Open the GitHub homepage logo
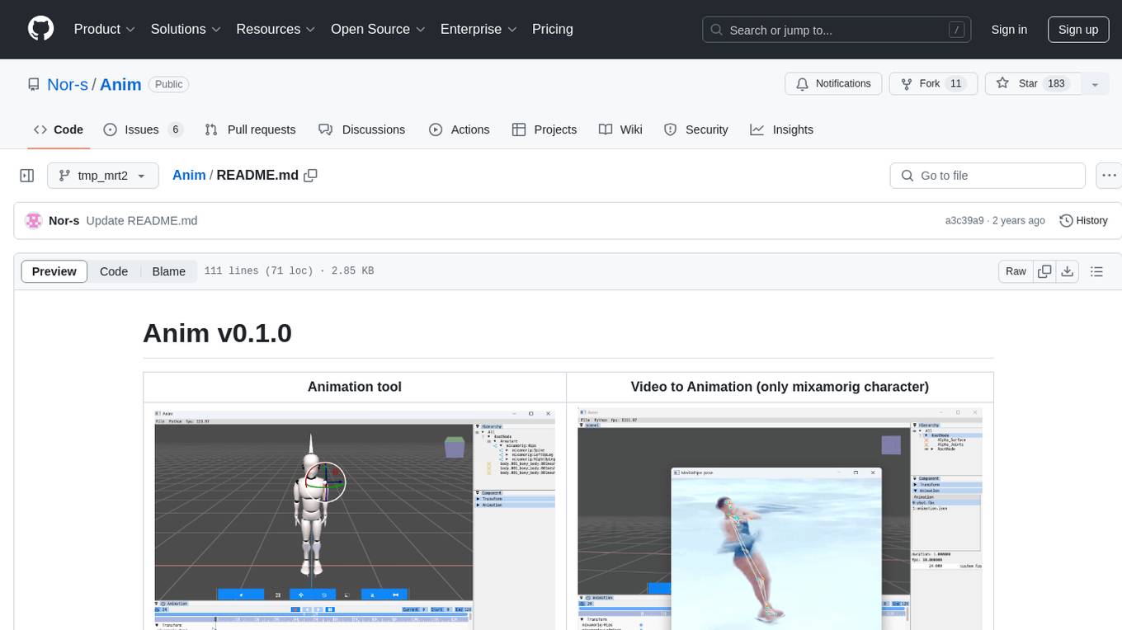This screenshot has width=1122, height=630. click(40, 29)
